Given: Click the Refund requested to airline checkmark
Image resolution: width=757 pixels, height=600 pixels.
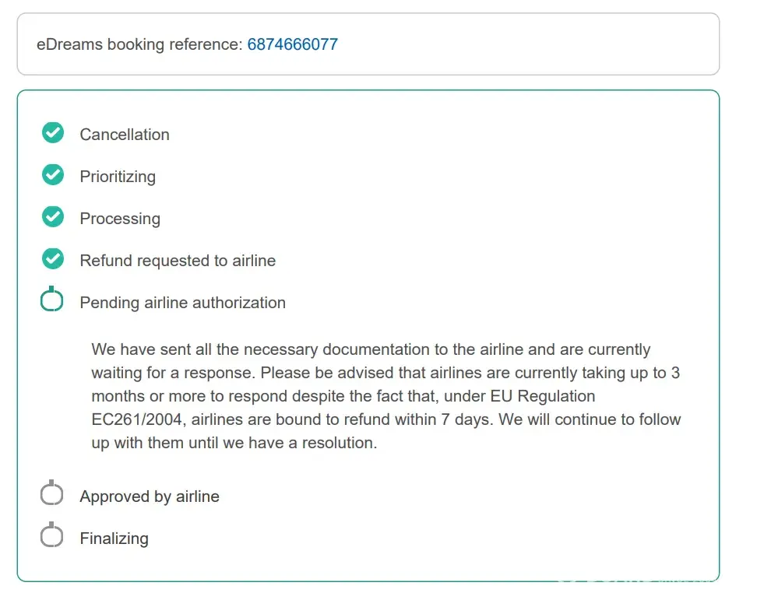Looking at the screenshot, I should coord(52,260).
